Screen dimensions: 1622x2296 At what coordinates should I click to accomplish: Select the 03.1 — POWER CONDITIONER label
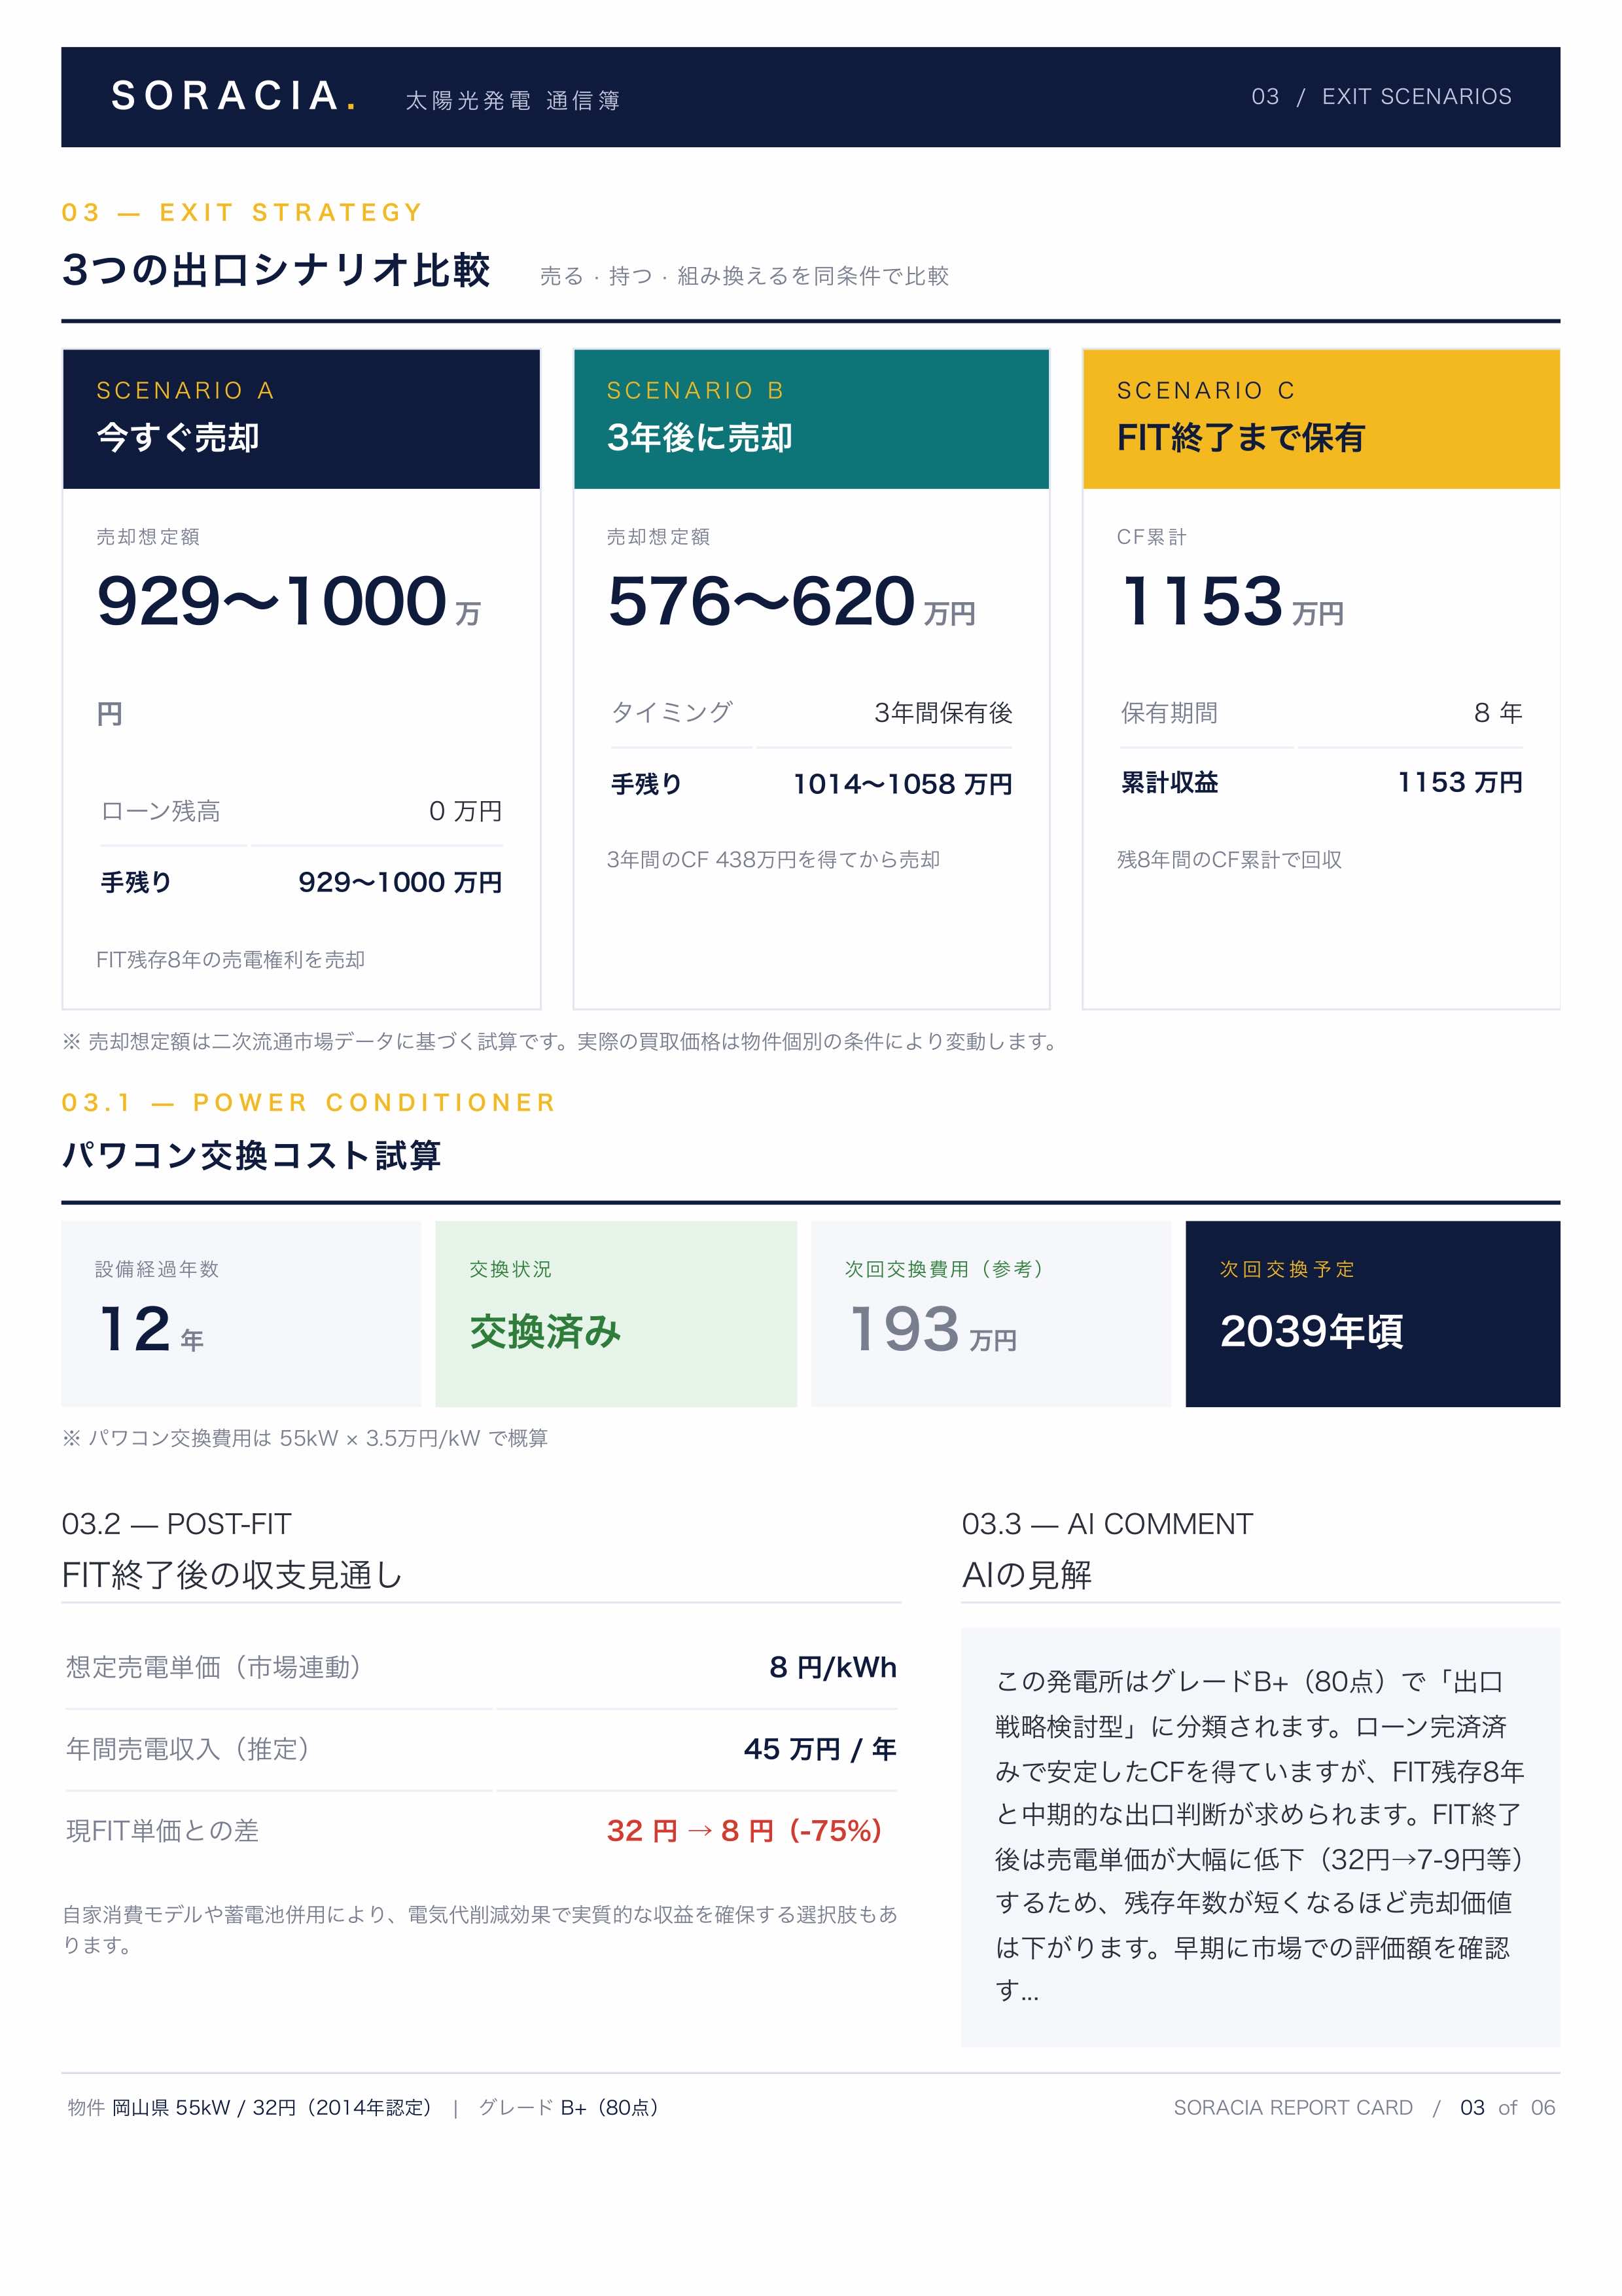tap(309, 1102)
